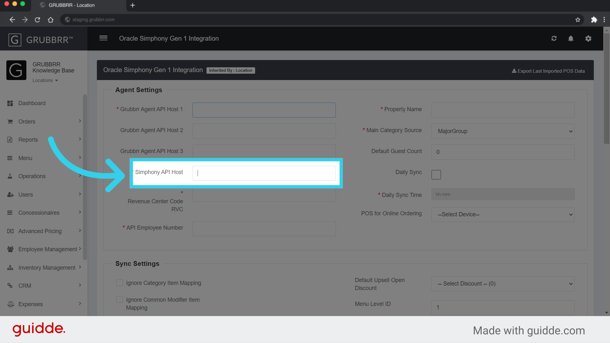Viewport: 610px width, 343px height.
Task: Click the hamburger menu toggle icon
Action: (x=103, y=38)
